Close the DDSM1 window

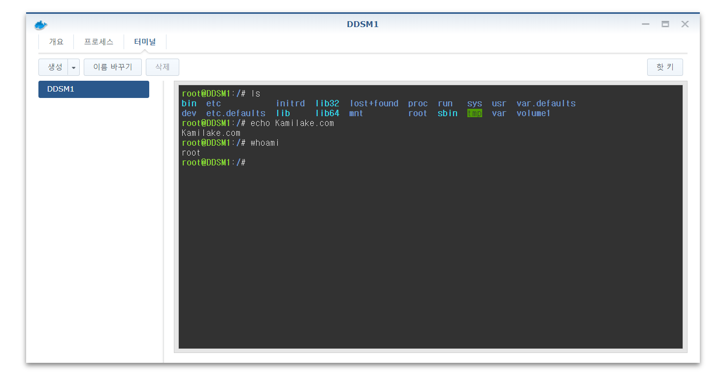[685, 24]
